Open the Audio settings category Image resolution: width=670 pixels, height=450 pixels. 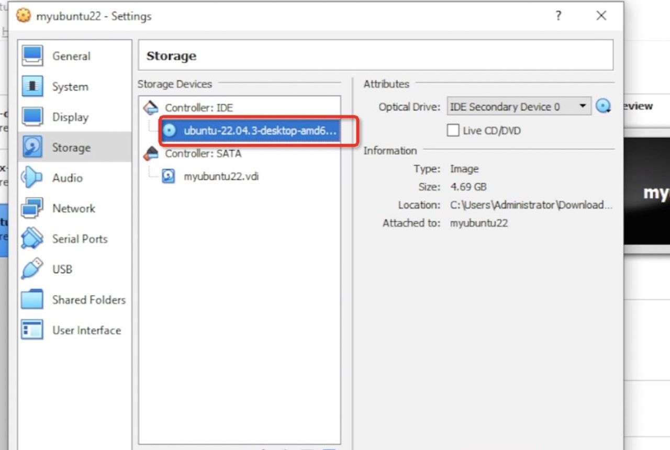point(74,178)
